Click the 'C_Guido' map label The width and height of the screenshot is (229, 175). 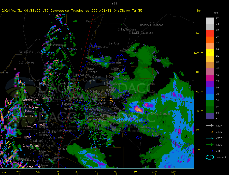tap(34, 79)
